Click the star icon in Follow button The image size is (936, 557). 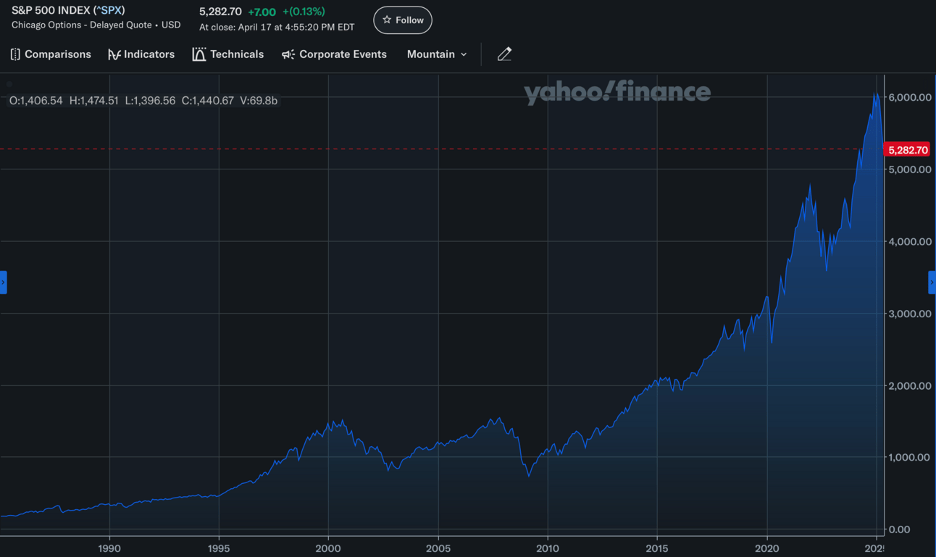click(x=387, y=20)
